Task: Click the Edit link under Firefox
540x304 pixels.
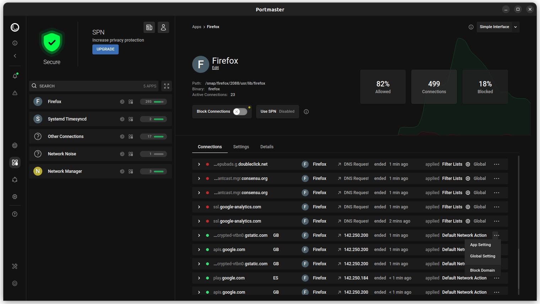Action: (x=215, y=68)
